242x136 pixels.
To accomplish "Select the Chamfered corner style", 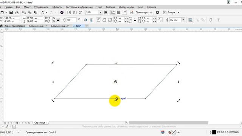I will 110,20.
